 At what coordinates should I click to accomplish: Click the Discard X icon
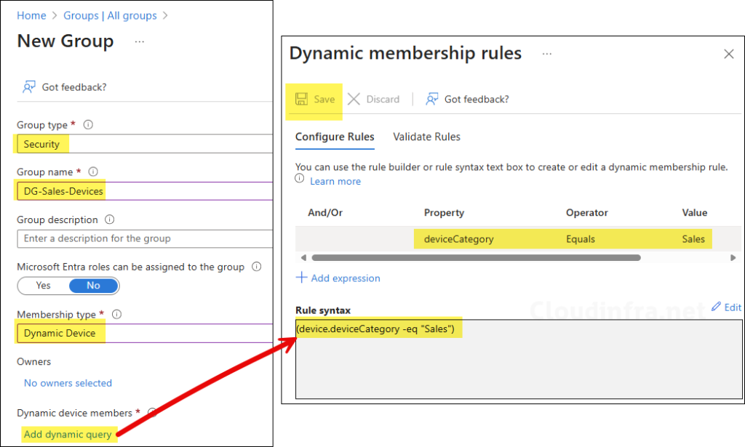click(x=354, y=99)
